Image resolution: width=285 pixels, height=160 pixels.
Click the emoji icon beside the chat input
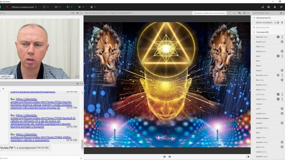(81, 158)
